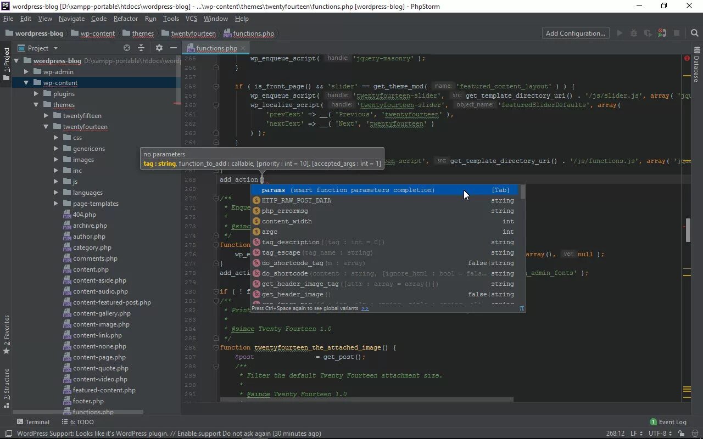
Task: Click the pi icon in completion popup
Action: click(522, 308)
